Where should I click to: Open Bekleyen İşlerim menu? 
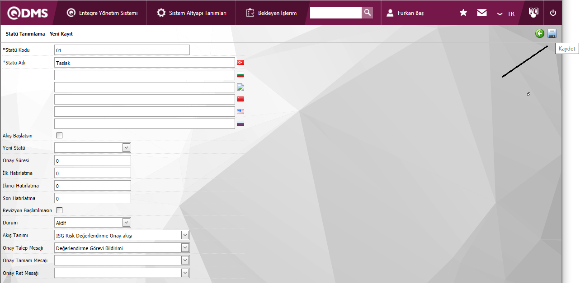tap(271, 13)
